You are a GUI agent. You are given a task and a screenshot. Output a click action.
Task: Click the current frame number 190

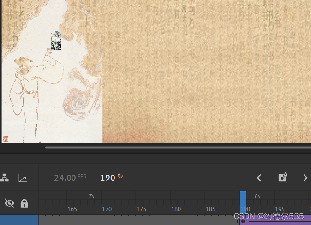108,178
